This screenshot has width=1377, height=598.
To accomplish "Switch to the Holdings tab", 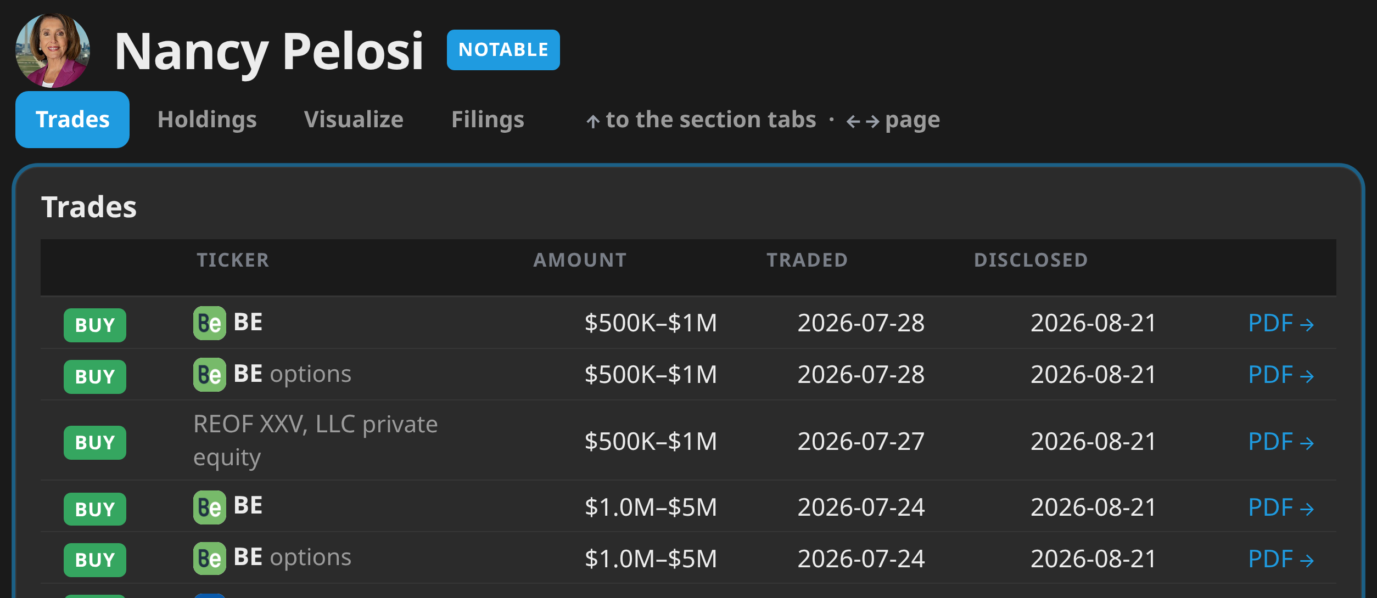I will pos(207,120).
